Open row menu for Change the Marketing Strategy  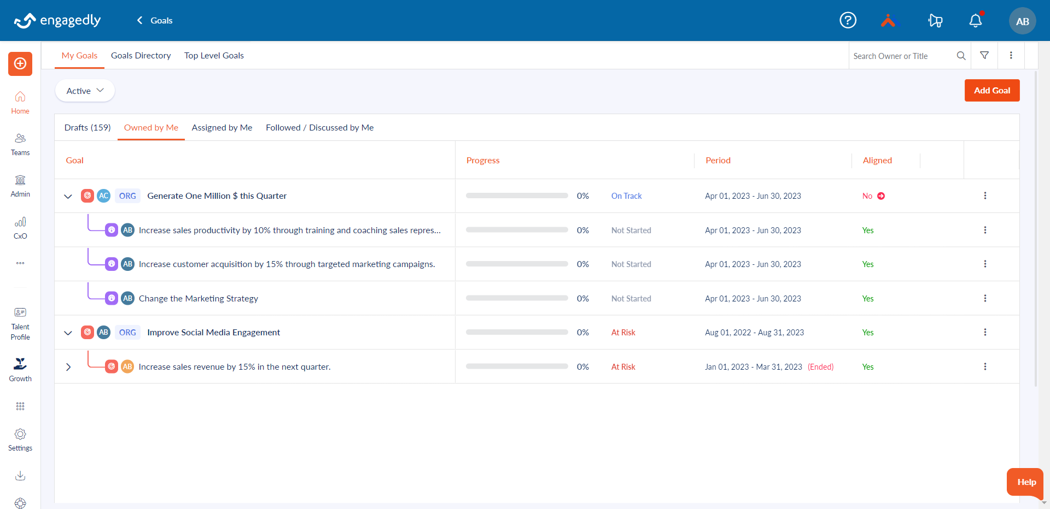click(985, 298)
